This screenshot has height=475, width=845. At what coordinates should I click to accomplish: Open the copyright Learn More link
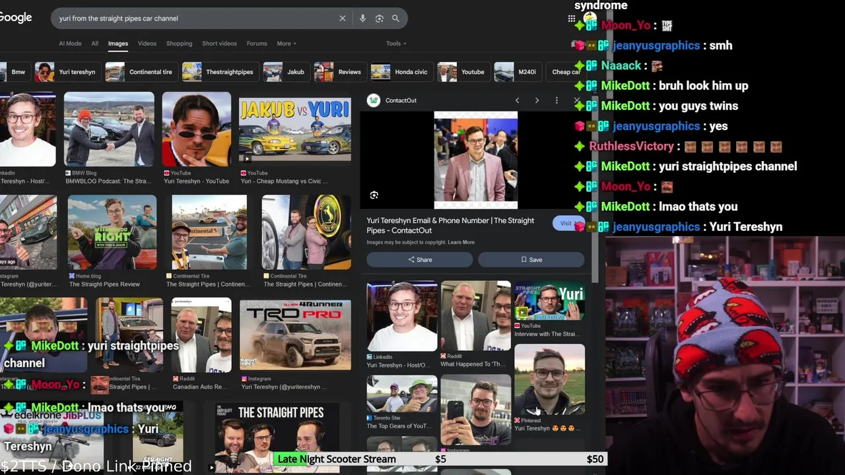tap(461, 242)
